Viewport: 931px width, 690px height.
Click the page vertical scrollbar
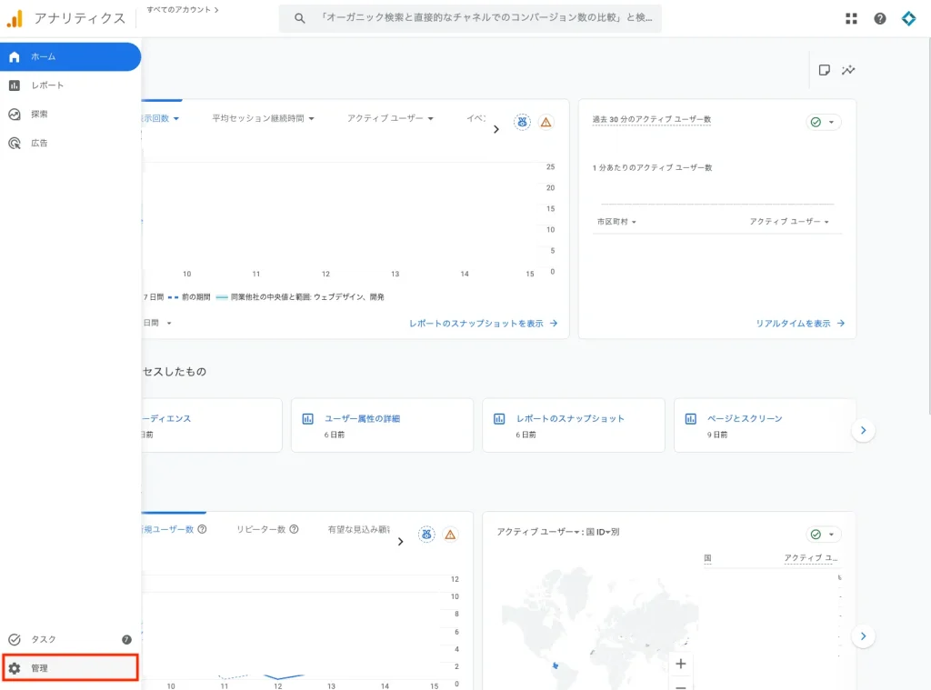(x=928, y=225)
